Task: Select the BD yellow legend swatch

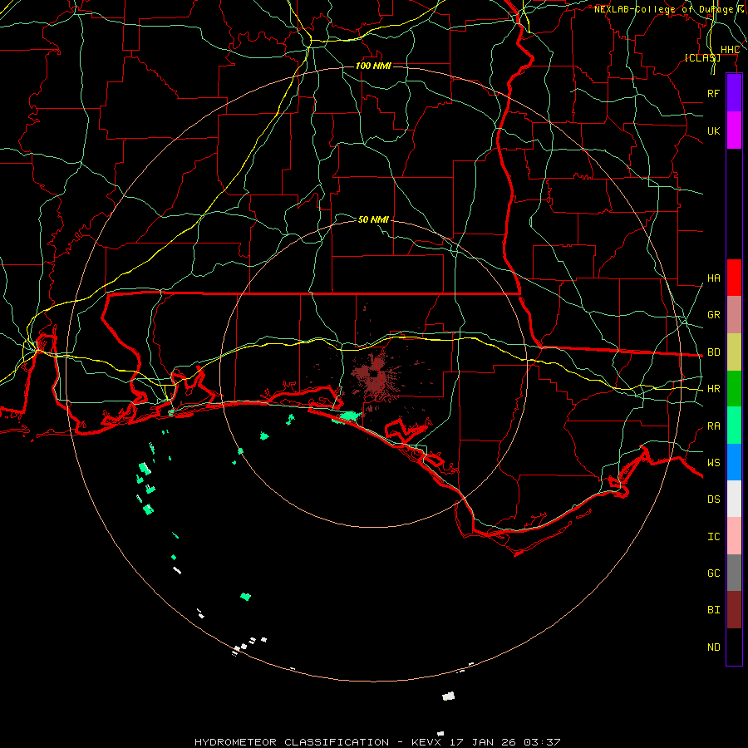Action: click(734, 352)
